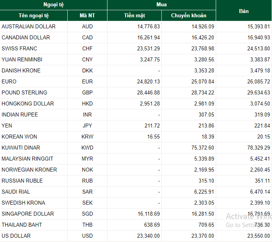Select the Mã NT column header
Screen dimensions: 272x242
(x=87, y=16)
